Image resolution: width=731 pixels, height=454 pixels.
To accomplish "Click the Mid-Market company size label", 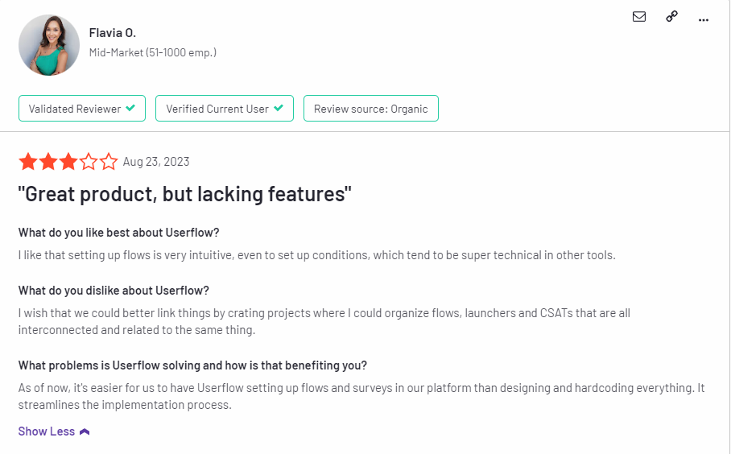I will 152,52.
